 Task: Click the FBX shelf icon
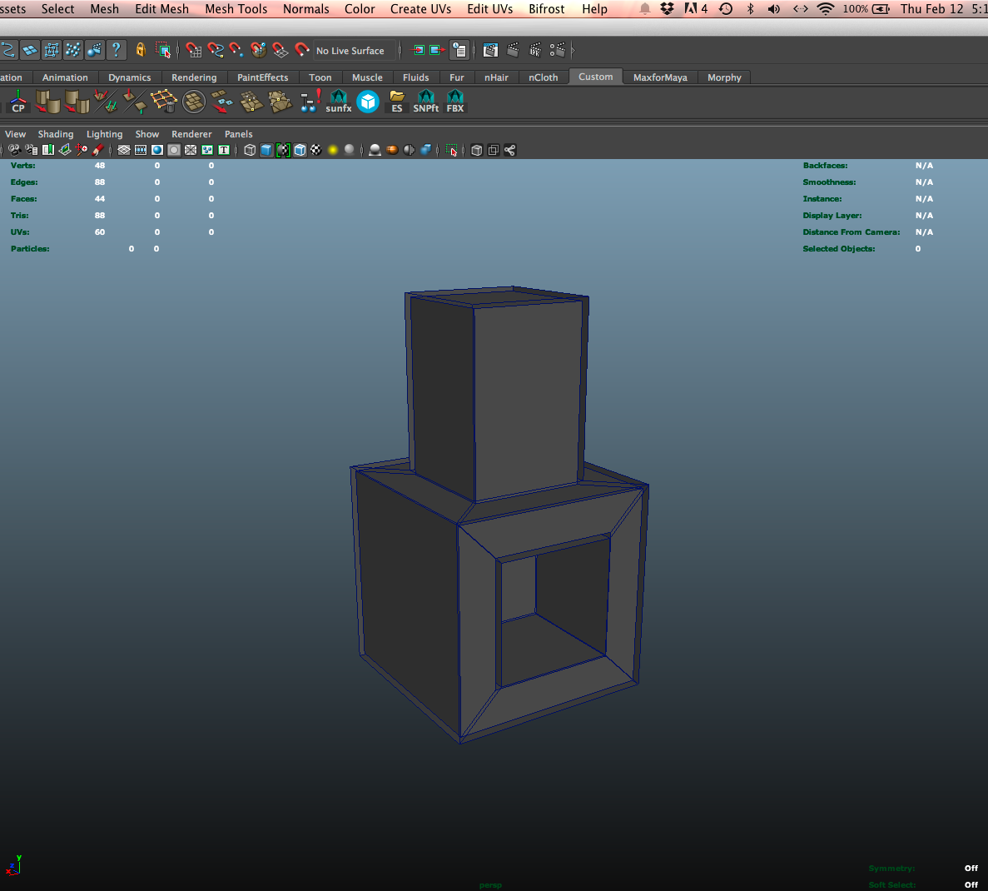[x=454, y=102]
